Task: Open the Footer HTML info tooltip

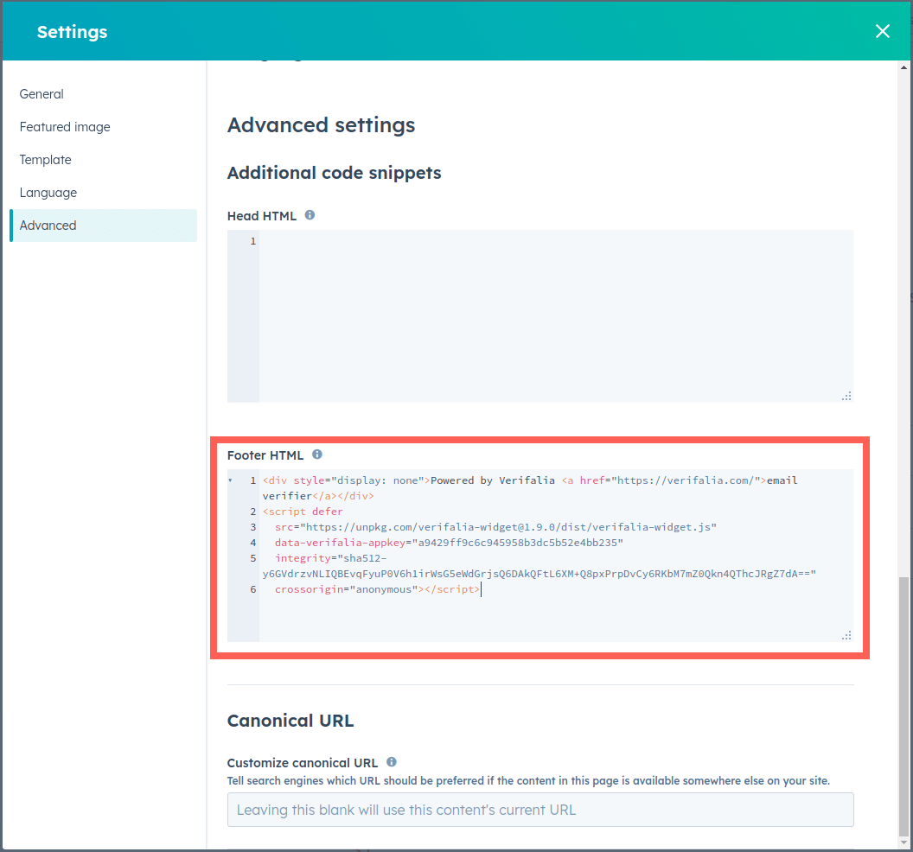Action: pos(316,455)
